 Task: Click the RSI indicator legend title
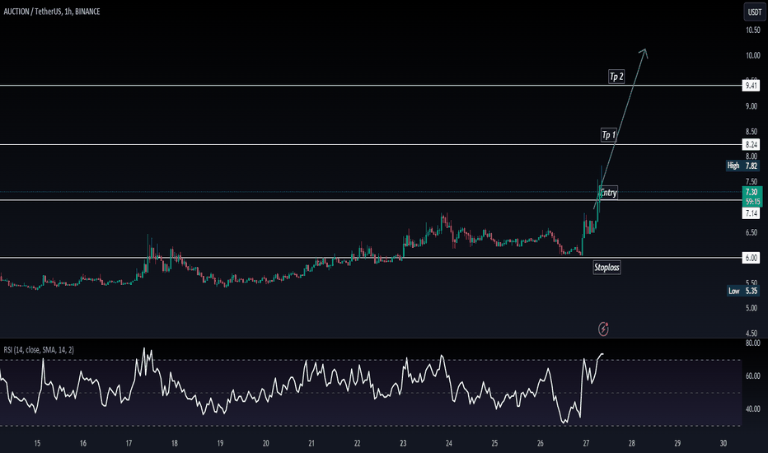point(39,350)
